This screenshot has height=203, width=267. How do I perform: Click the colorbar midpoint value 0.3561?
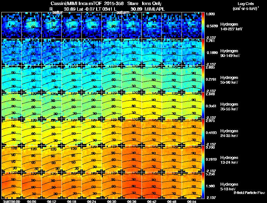(211, 106)
